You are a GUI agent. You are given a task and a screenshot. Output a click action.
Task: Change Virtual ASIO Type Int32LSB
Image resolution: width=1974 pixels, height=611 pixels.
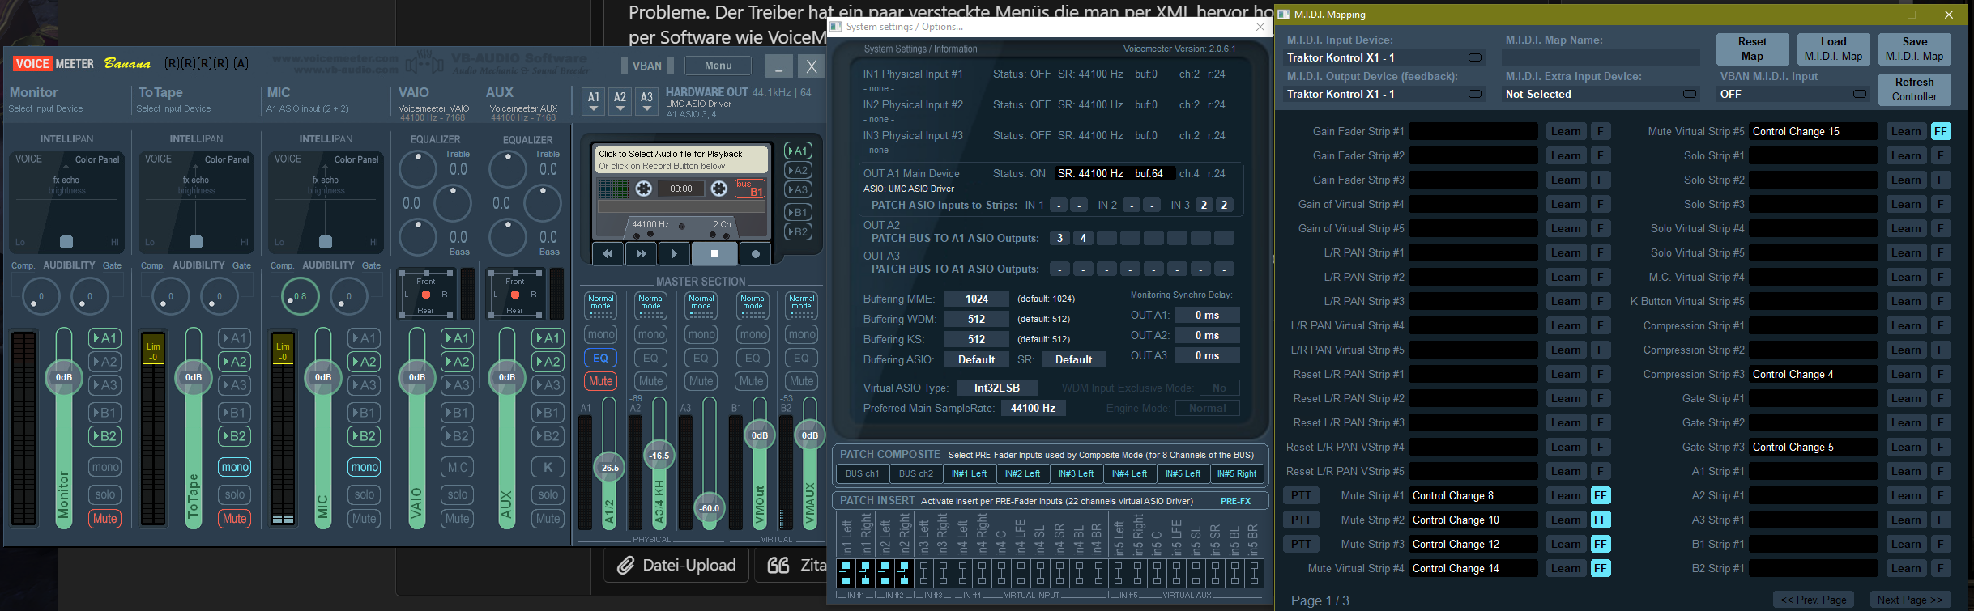tap(997, 388)
